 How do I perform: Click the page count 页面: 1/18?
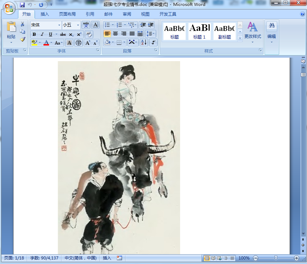click(14, 258)
